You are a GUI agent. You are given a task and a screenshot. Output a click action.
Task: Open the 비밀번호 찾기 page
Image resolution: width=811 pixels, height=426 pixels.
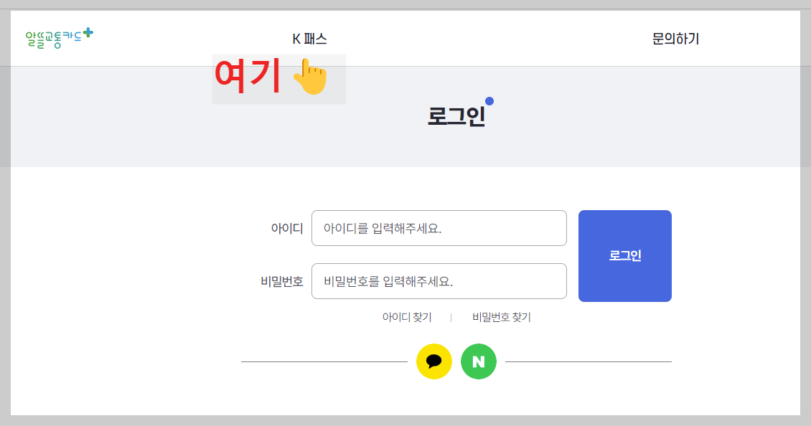[500, 316]
